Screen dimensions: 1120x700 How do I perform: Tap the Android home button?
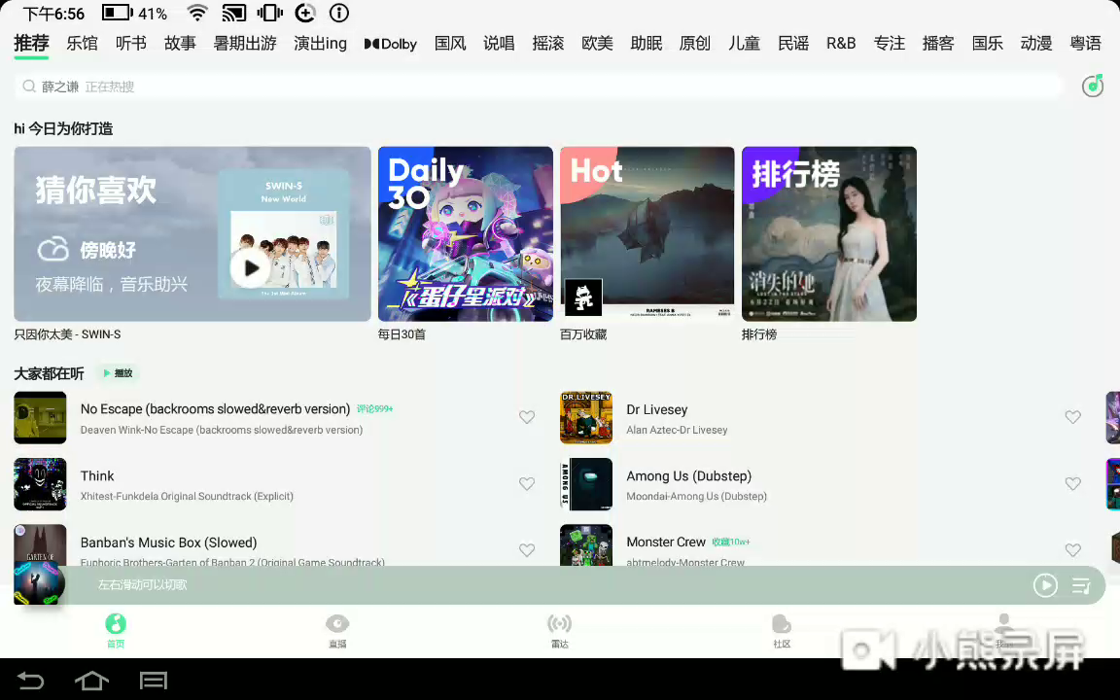[x=91, y=681]
